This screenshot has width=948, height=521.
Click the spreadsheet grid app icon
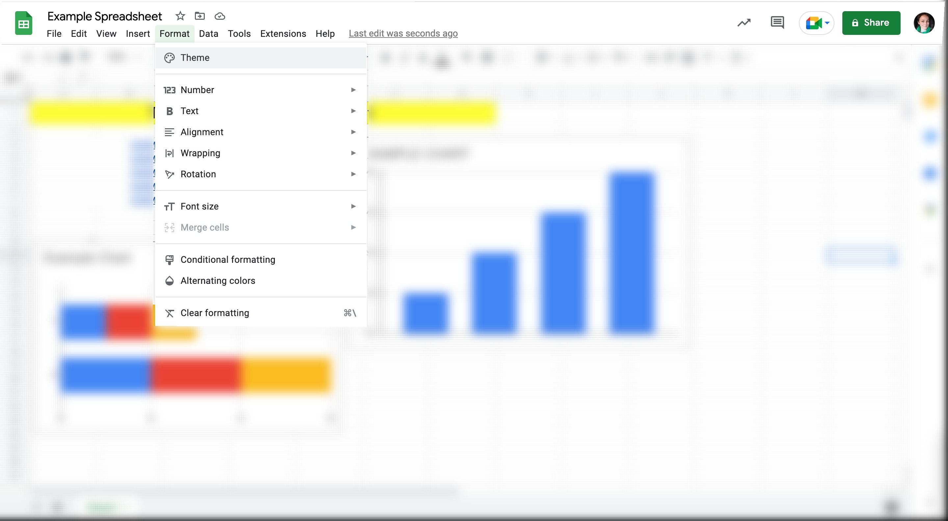[x=23, y=22]
